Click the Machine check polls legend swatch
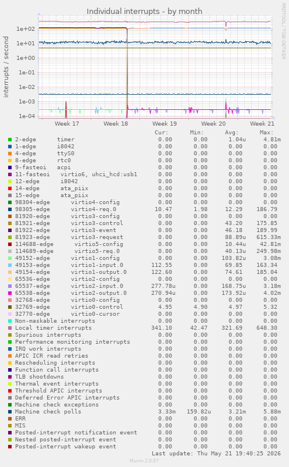Screen dimensions: 289x467 point(10,412)
